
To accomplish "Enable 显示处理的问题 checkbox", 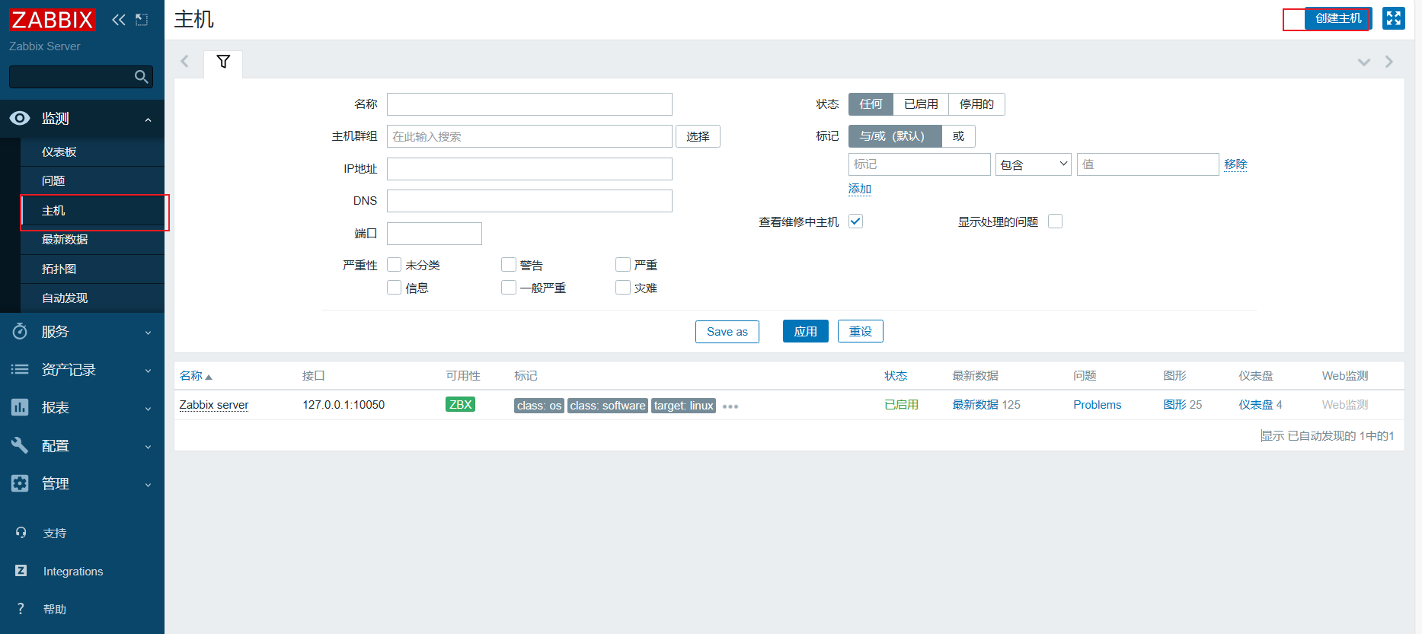I will tap(1056, 221).
